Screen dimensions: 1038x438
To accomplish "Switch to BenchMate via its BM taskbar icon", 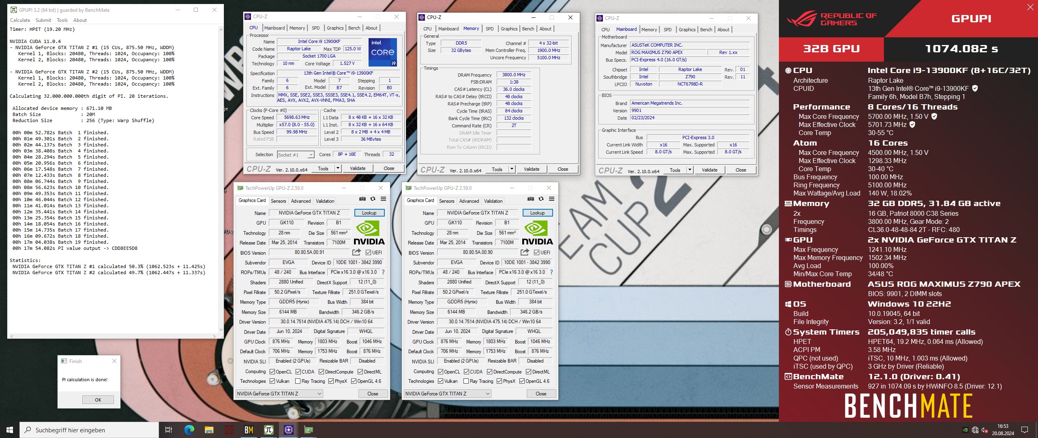I will pyautogui.click(x=249, y=430).
